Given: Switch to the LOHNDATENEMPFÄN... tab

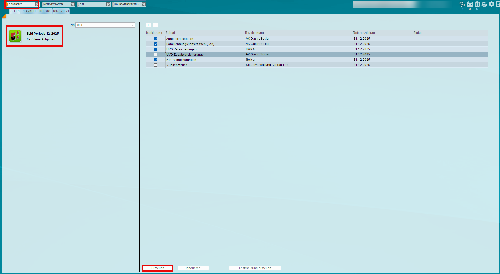Looking at the screenshot, I should coord(127,4).
